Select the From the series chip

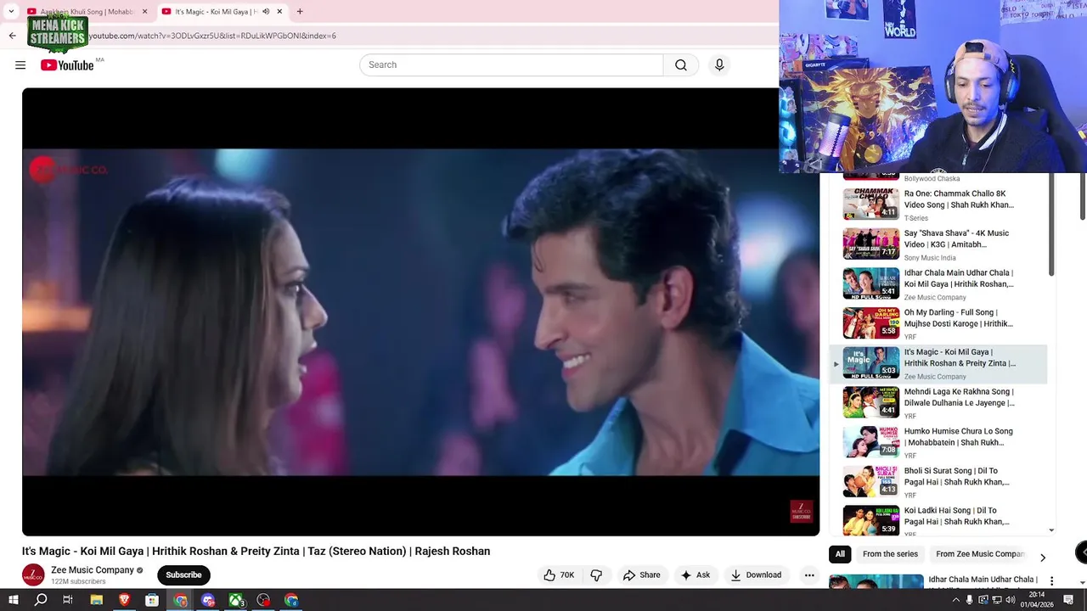890,554
